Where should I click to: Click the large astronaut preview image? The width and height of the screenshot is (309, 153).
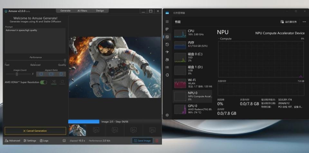[x=115, y=67]
